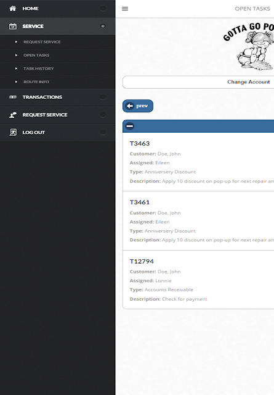Click the Request Service hand icon
The image size is (274, 395).
tap(13, 115)
